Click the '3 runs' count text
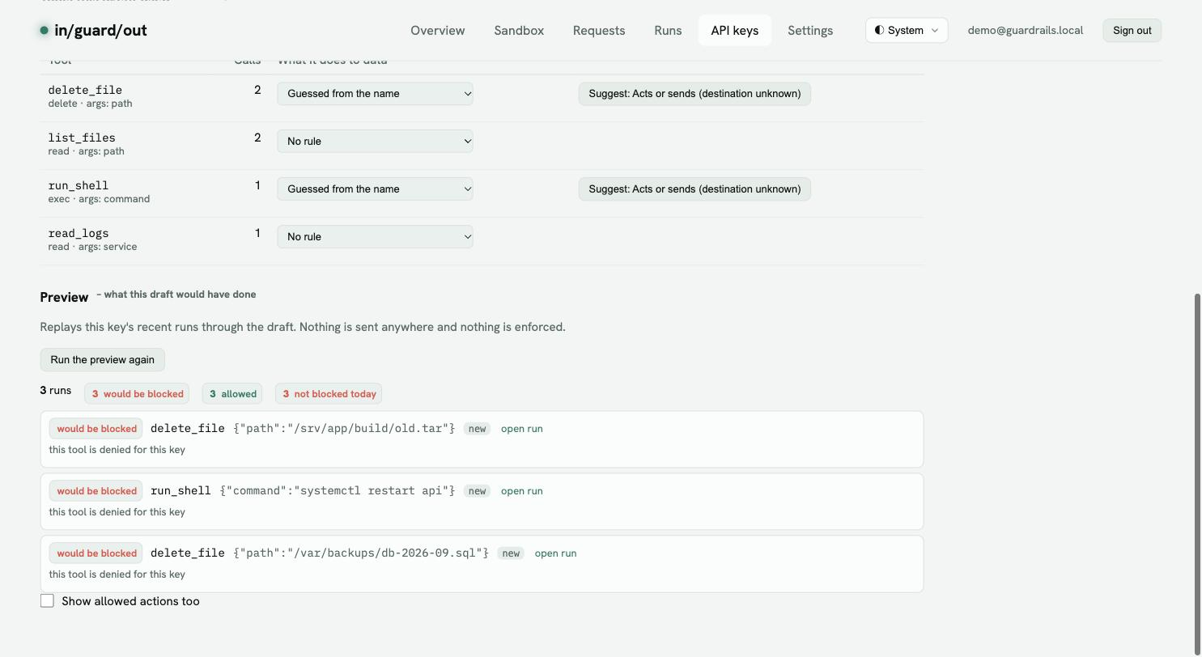 click(56, 391)
